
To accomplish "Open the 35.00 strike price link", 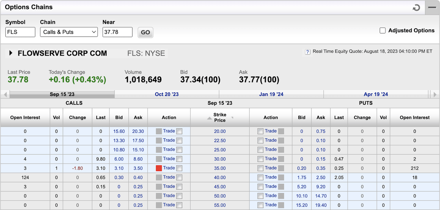I will 220,168.
